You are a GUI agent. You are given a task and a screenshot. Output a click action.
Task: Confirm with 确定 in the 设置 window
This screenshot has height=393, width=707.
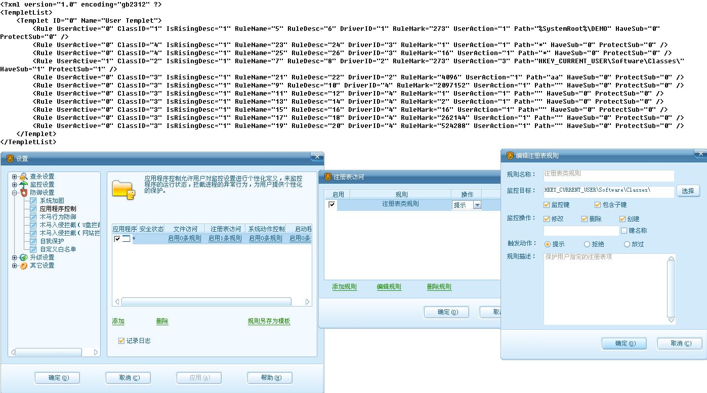(58, 378)
